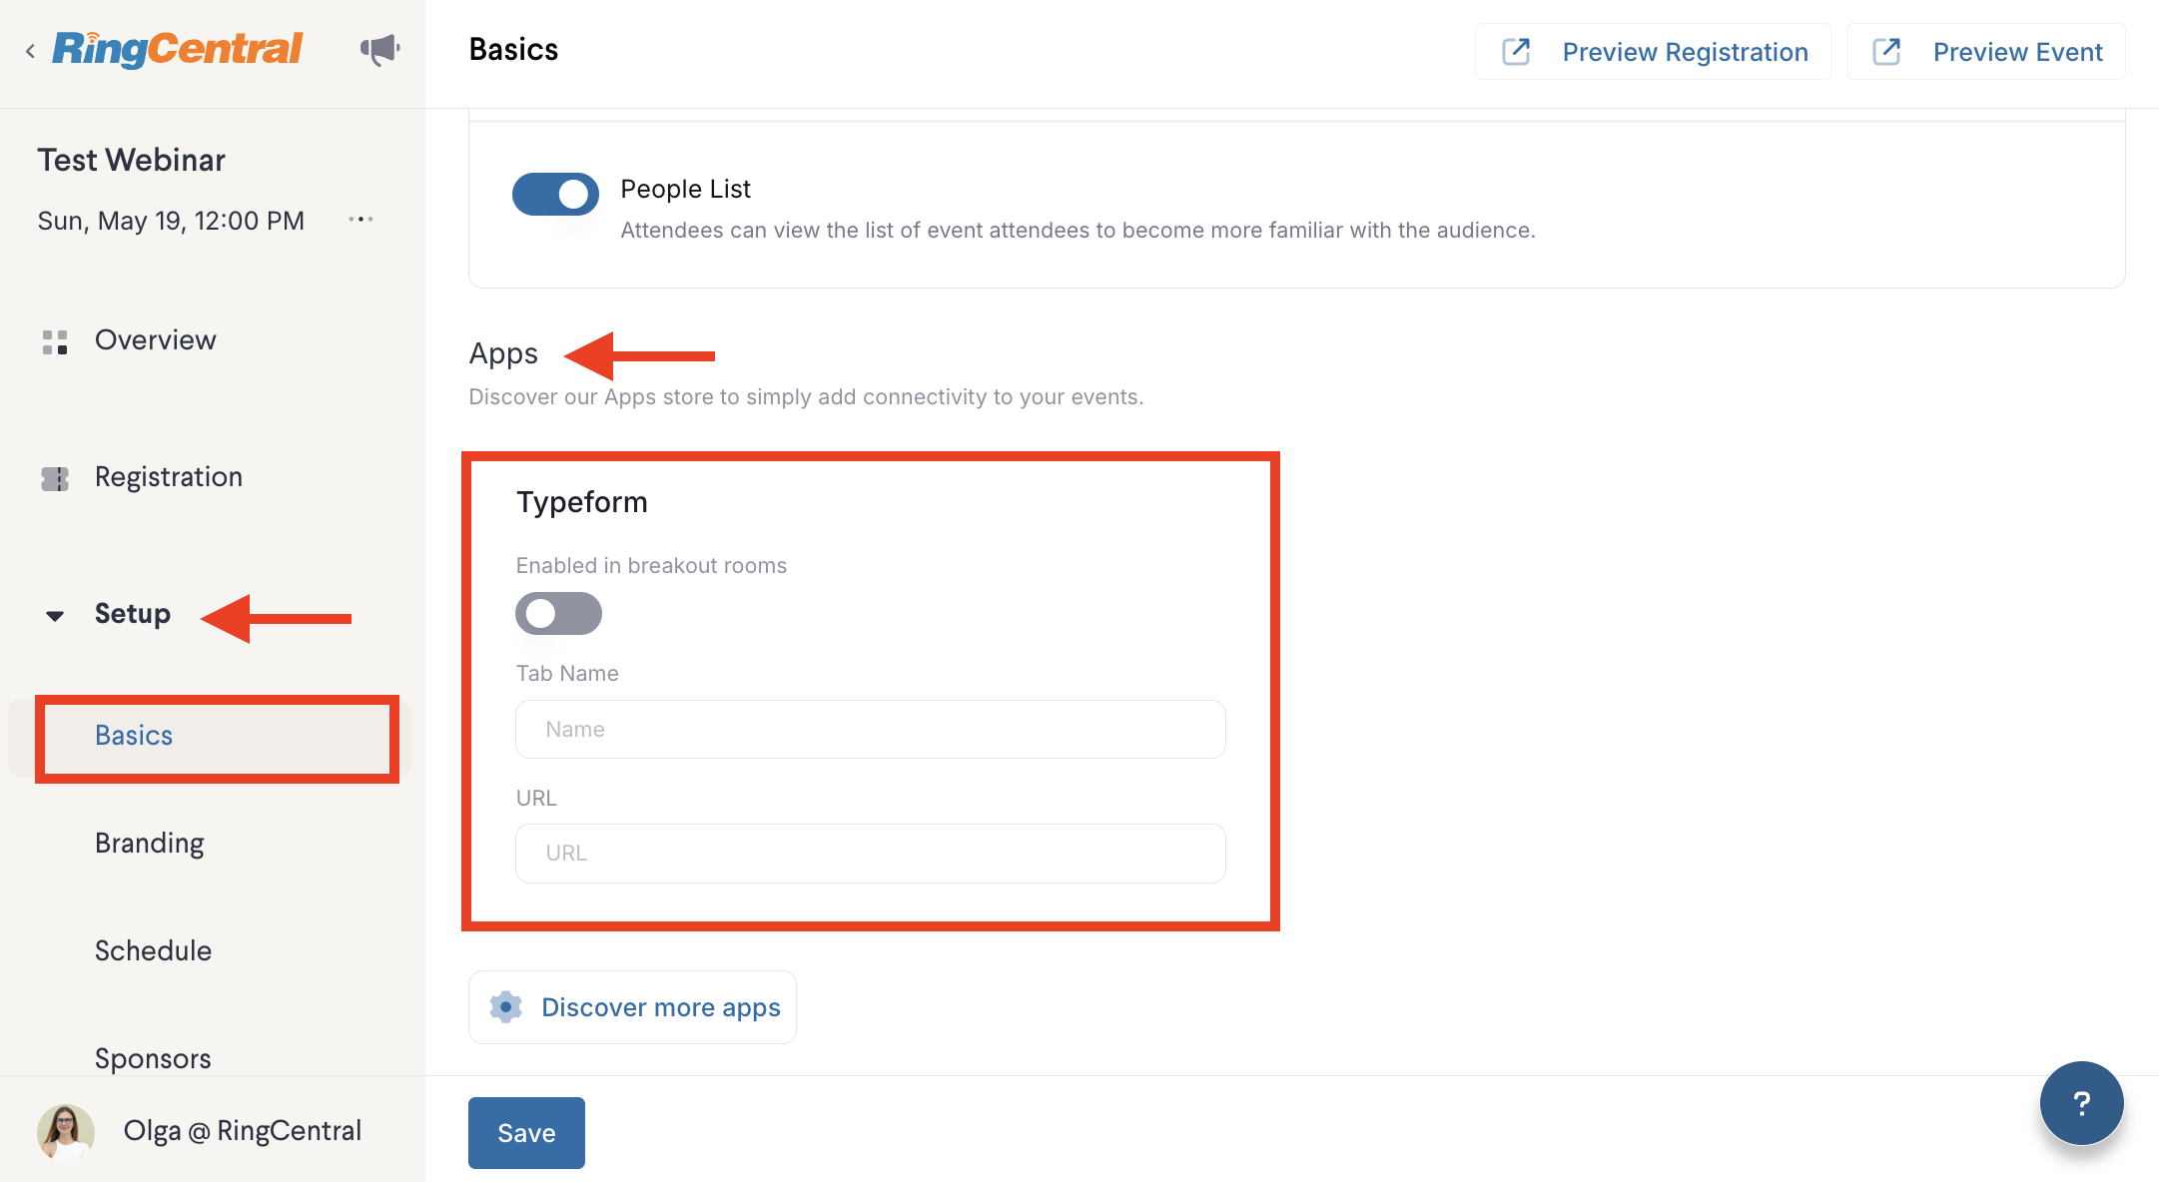Go to the Sponsors section
Viewport: 2159px width, 1182px height.
[x=153, y=1058]
